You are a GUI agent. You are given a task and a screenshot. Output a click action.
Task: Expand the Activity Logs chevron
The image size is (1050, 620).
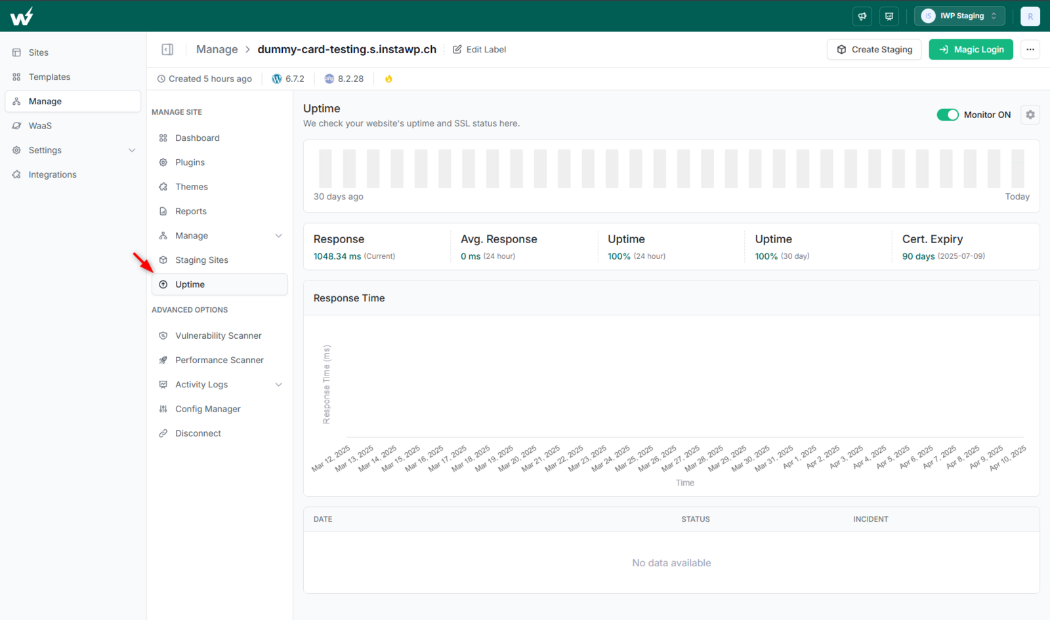pyautogui.click(x=279, y=385)
